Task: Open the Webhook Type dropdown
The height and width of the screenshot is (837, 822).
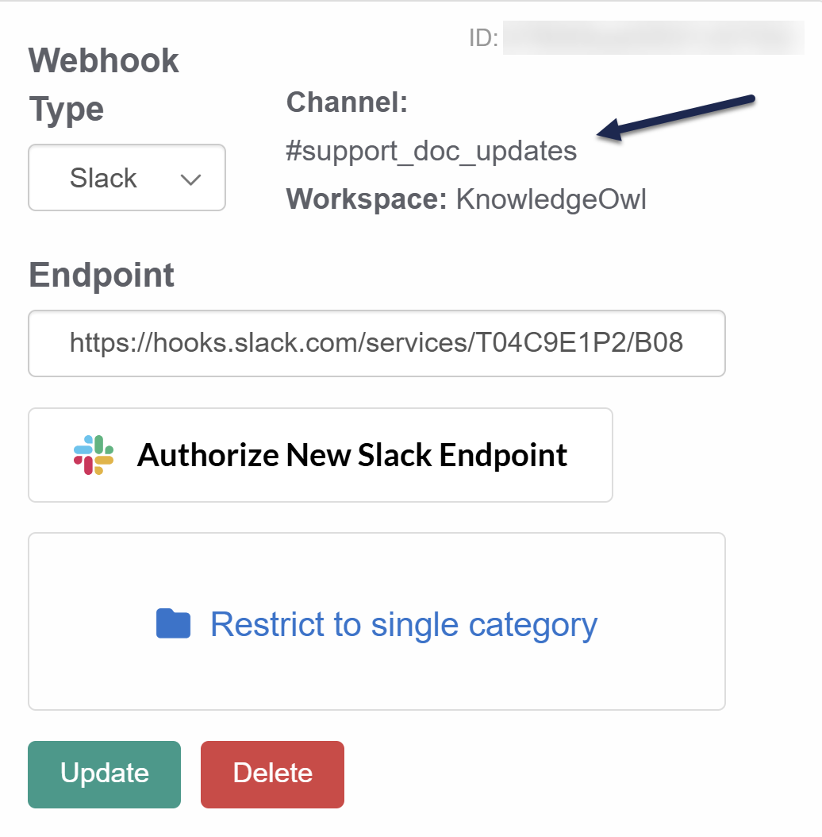Action: 127,178
